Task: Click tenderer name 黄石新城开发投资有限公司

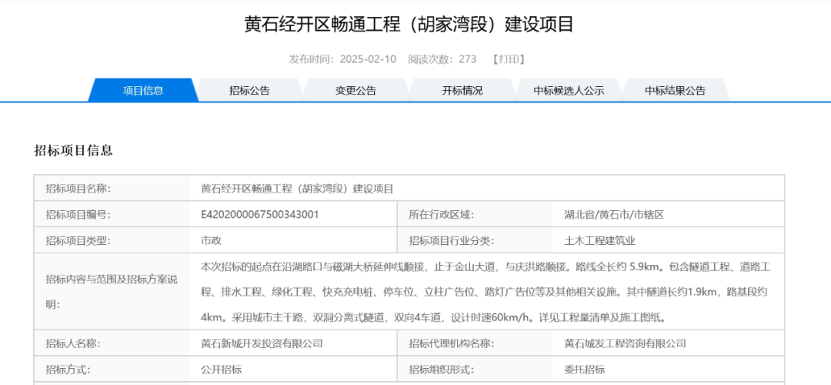Action: pos(262,343)
